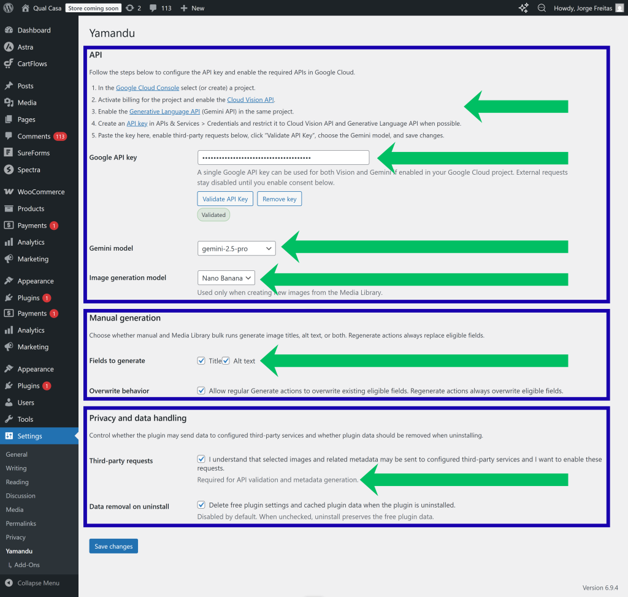The width and height of the screenshot is (628, 597).
Task: Click the Privacy and data handling heading
Action: (138, 418)
